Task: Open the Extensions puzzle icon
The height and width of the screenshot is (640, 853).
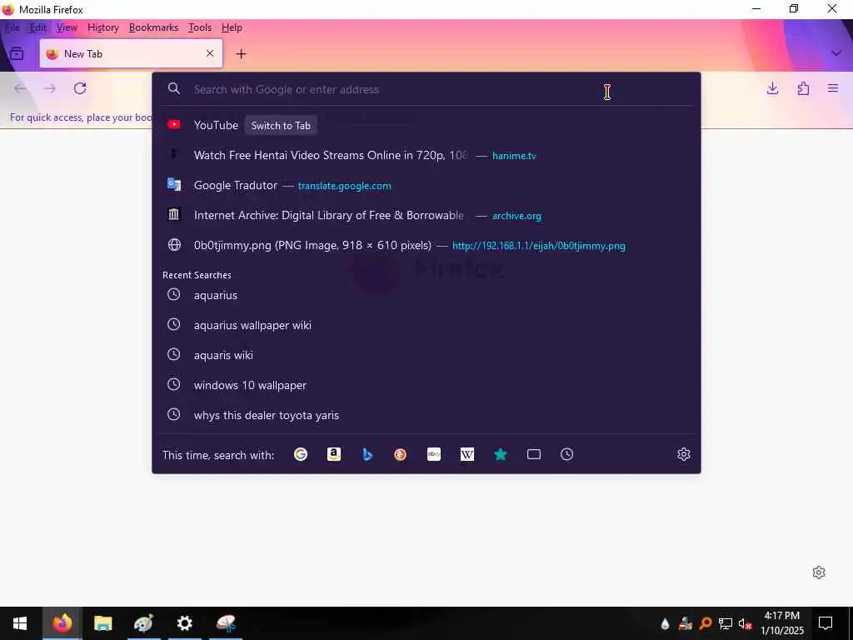Action: point(803,88)
